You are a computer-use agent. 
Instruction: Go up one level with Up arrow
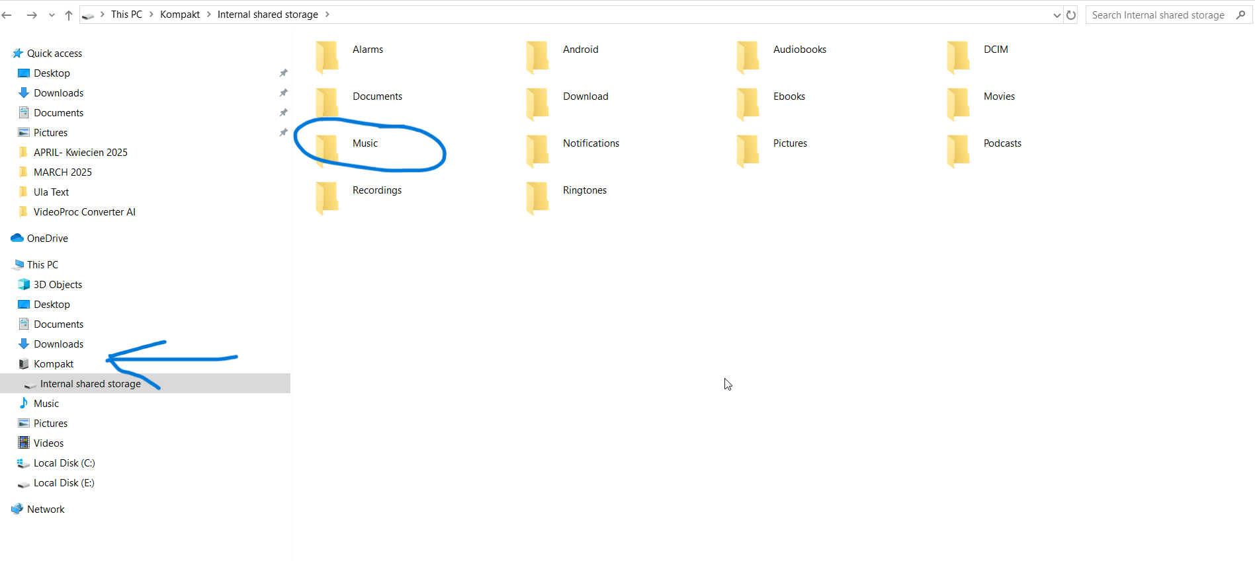[69, 15]
